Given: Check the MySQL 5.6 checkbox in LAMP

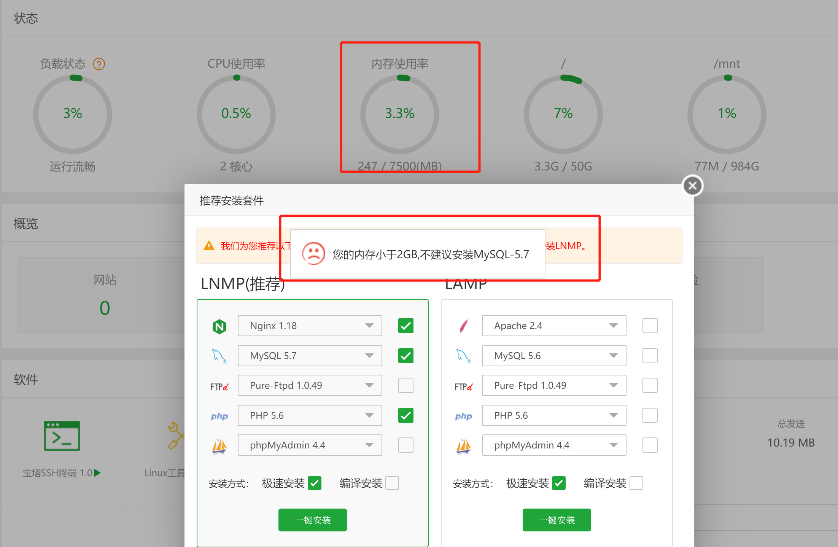Looking at the screenshot, I should [x=650, y=356].
